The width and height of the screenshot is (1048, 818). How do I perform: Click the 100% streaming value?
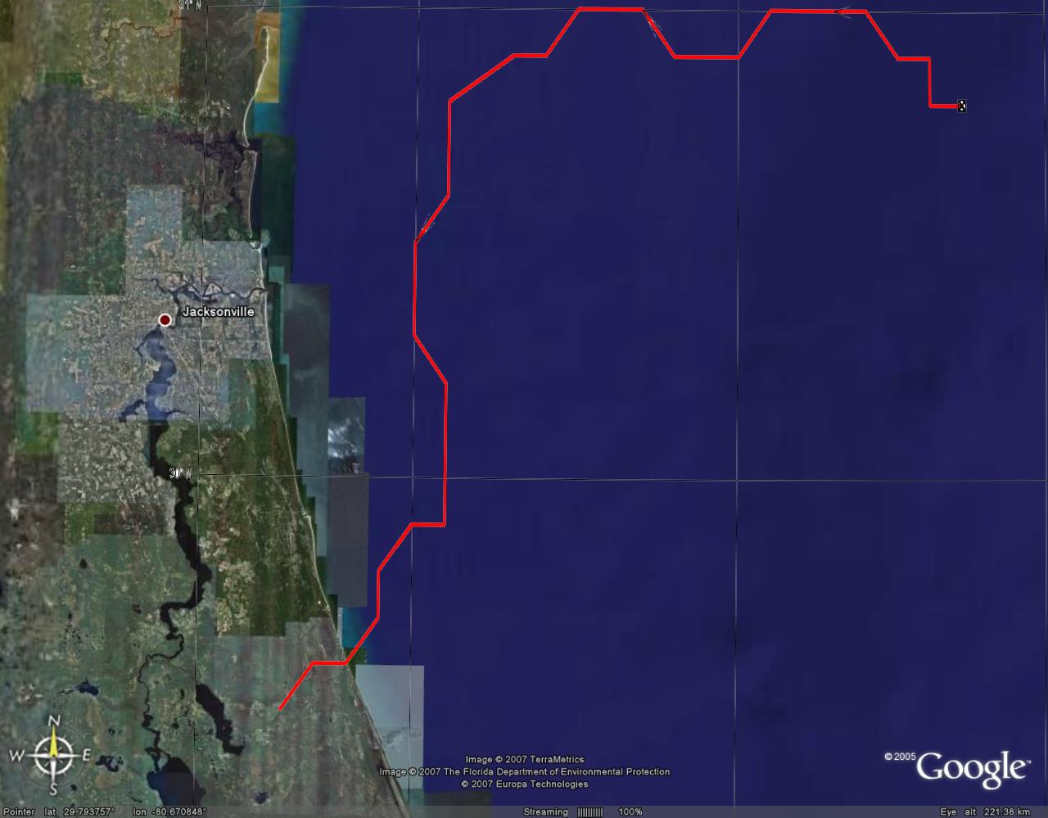click(630, 812)
